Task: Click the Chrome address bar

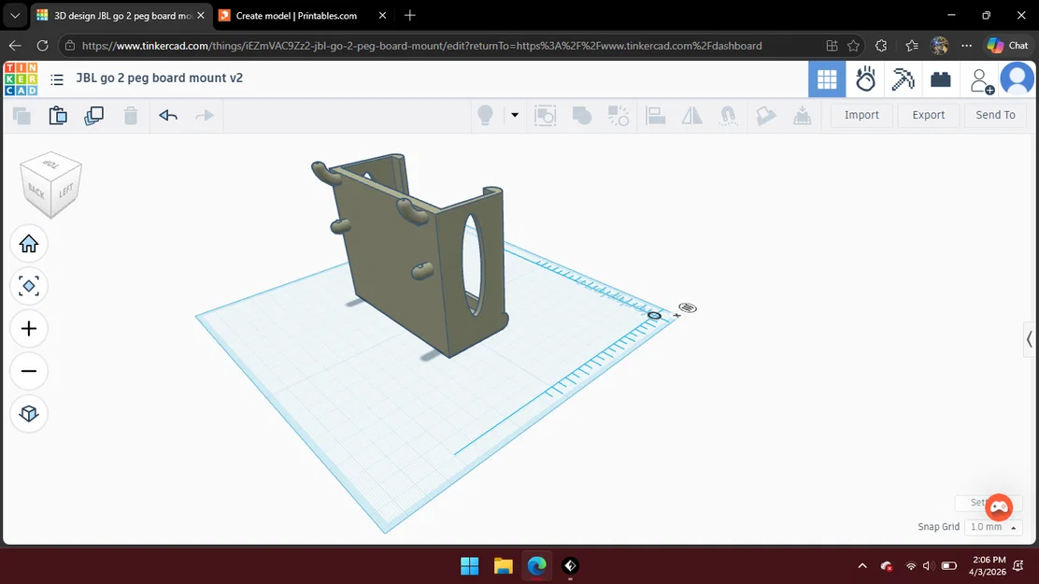Action: click(420, 45)
